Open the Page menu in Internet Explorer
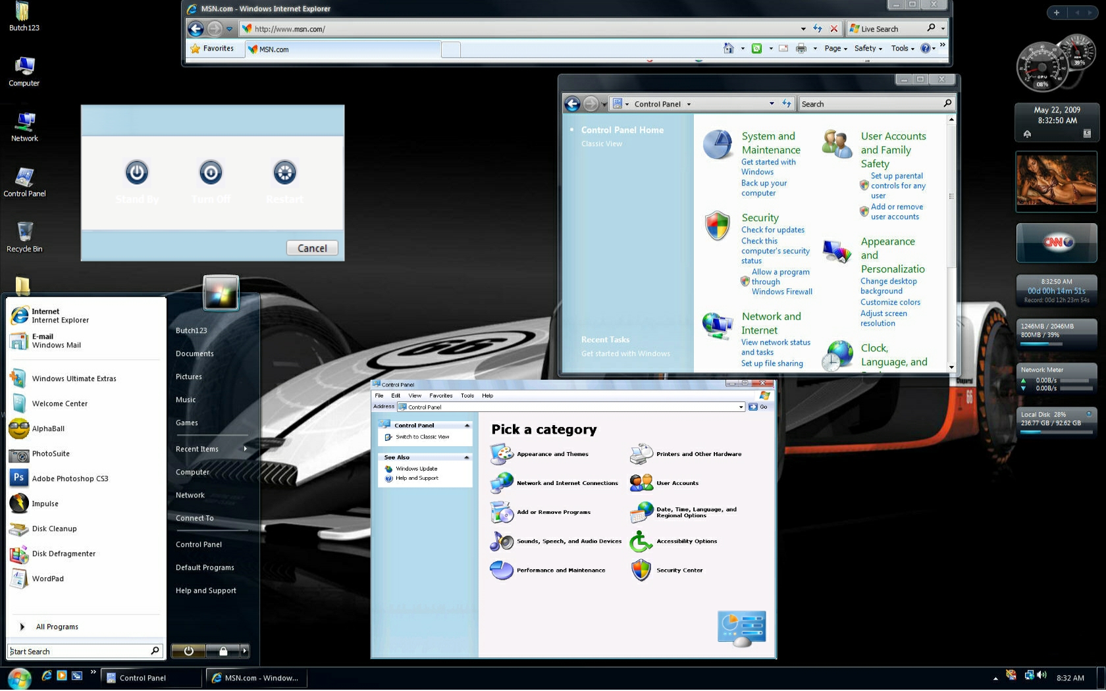1106x691 pixels. [x=835, y=48]
